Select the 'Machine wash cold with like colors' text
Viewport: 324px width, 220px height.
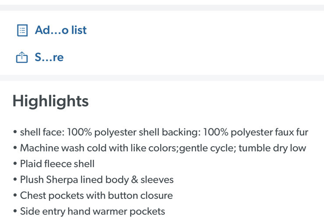(99, 148)
